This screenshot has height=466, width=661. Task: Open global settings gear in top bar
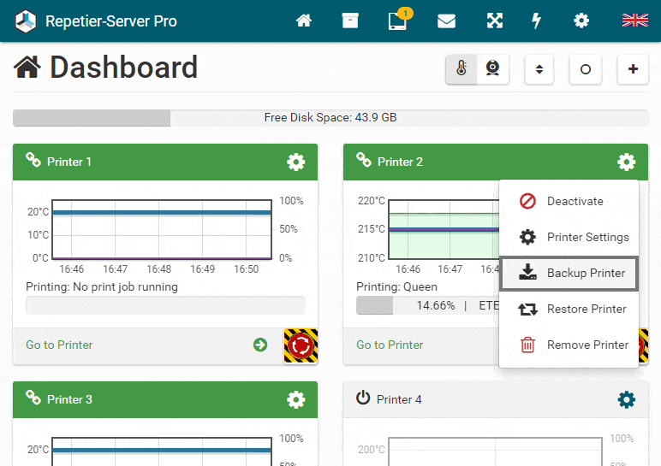coord(581,21)
